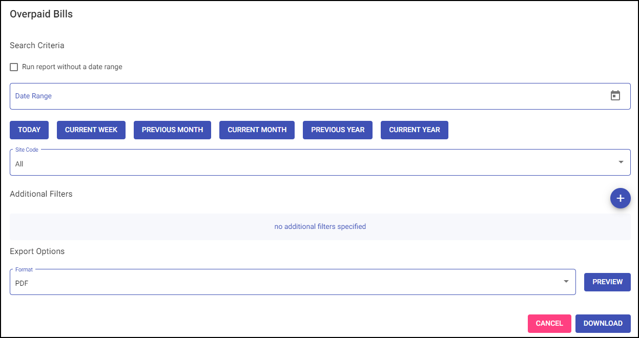Preview the report
Screen dimensions: 639x338
(x=607, y=282)
